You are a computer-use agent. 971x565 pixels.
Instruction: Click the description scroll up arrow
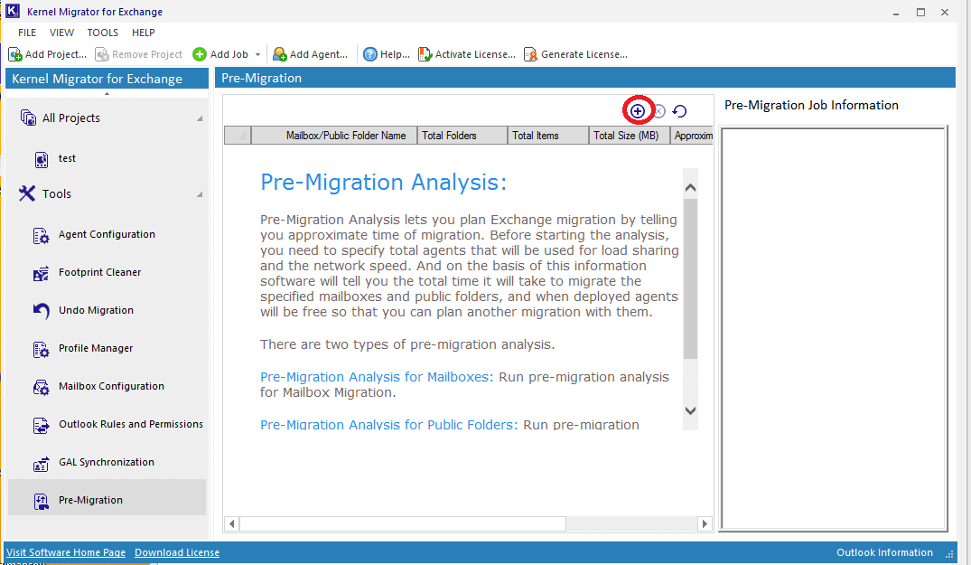690,187
